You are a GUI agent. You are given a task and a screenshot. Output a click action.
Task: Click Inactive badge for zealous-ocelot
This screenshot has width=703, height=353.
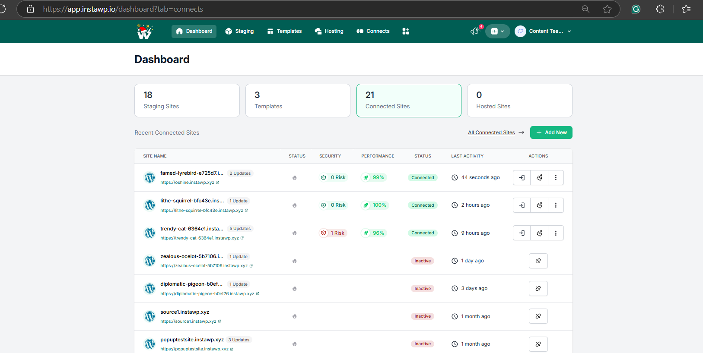pos(423,261)
